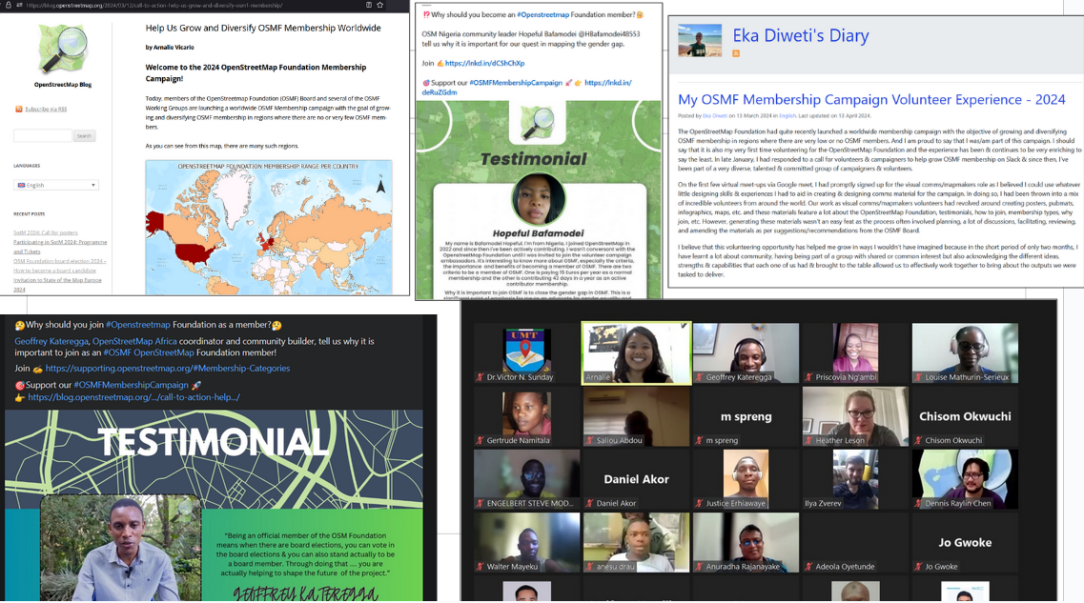1084x603 pixels.
Task: Click the OpenStreetMap Africa link in the post
Action: pos(134,341)
